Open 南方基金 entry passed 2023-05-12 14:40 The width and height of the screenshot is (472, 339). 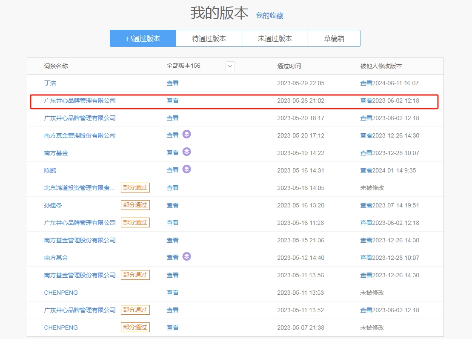point(56,258)
